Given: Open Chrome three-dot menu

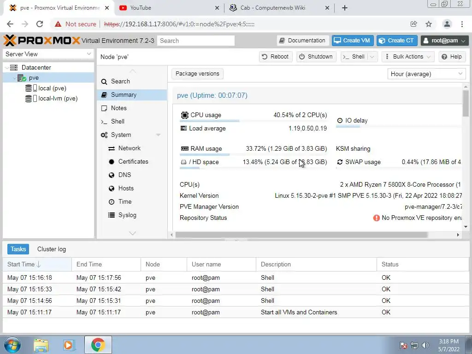Looking at the screenshot, I should pyautogui.click(x=462, y=24).
